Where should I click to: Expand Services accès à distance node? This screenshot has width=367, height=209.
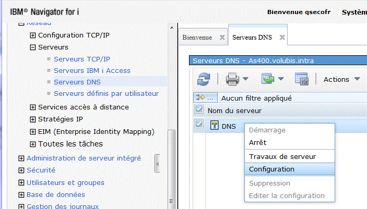click(33, 107)
